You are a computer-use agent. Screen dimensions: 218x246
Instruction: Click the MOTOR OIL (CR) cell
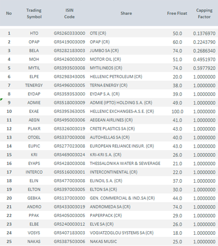pyautogui.click(x=105, y=59)
